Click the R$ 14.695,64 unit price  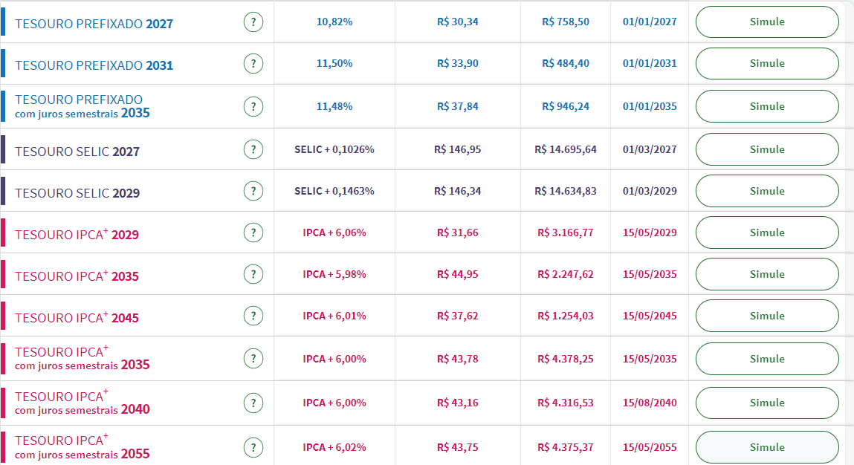565,149
